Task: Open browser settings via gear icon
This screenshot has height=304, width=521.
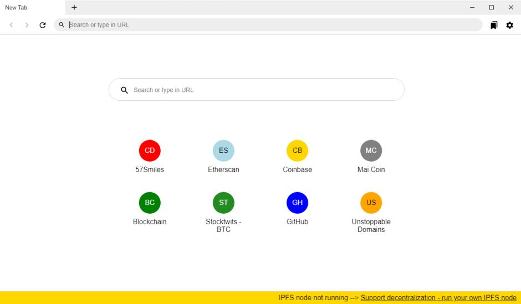Action: (x=509, y=25)
